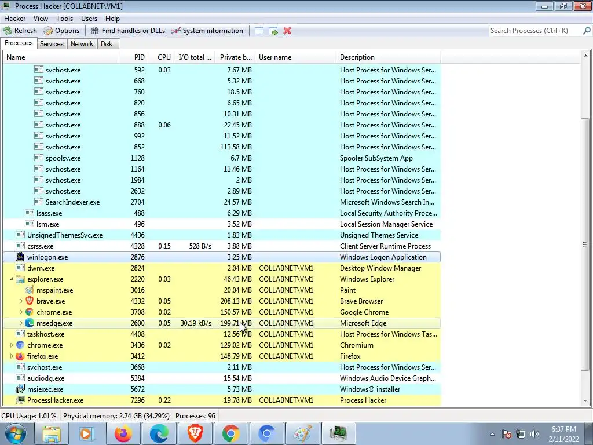Open the Help menu
Image resolution: width=593 pixels, height=445 pixels.
point(112,18)
